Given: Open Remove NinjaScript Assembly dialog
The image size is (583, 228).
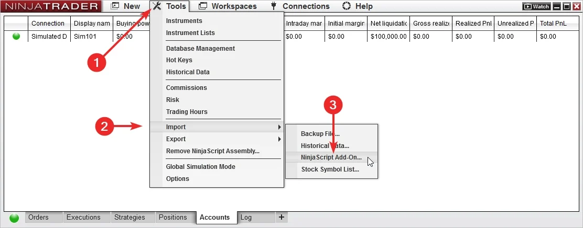Looking at the screenshot, I should coord(212,151).
